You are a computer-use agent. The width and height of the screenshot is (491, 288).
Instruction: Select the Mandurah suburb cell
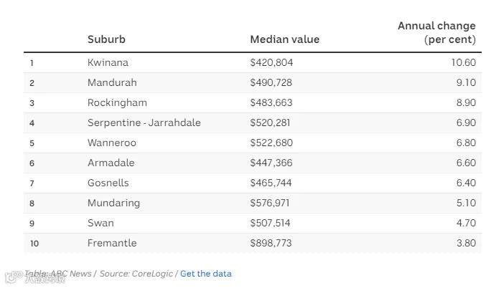(x=112, y=82)
